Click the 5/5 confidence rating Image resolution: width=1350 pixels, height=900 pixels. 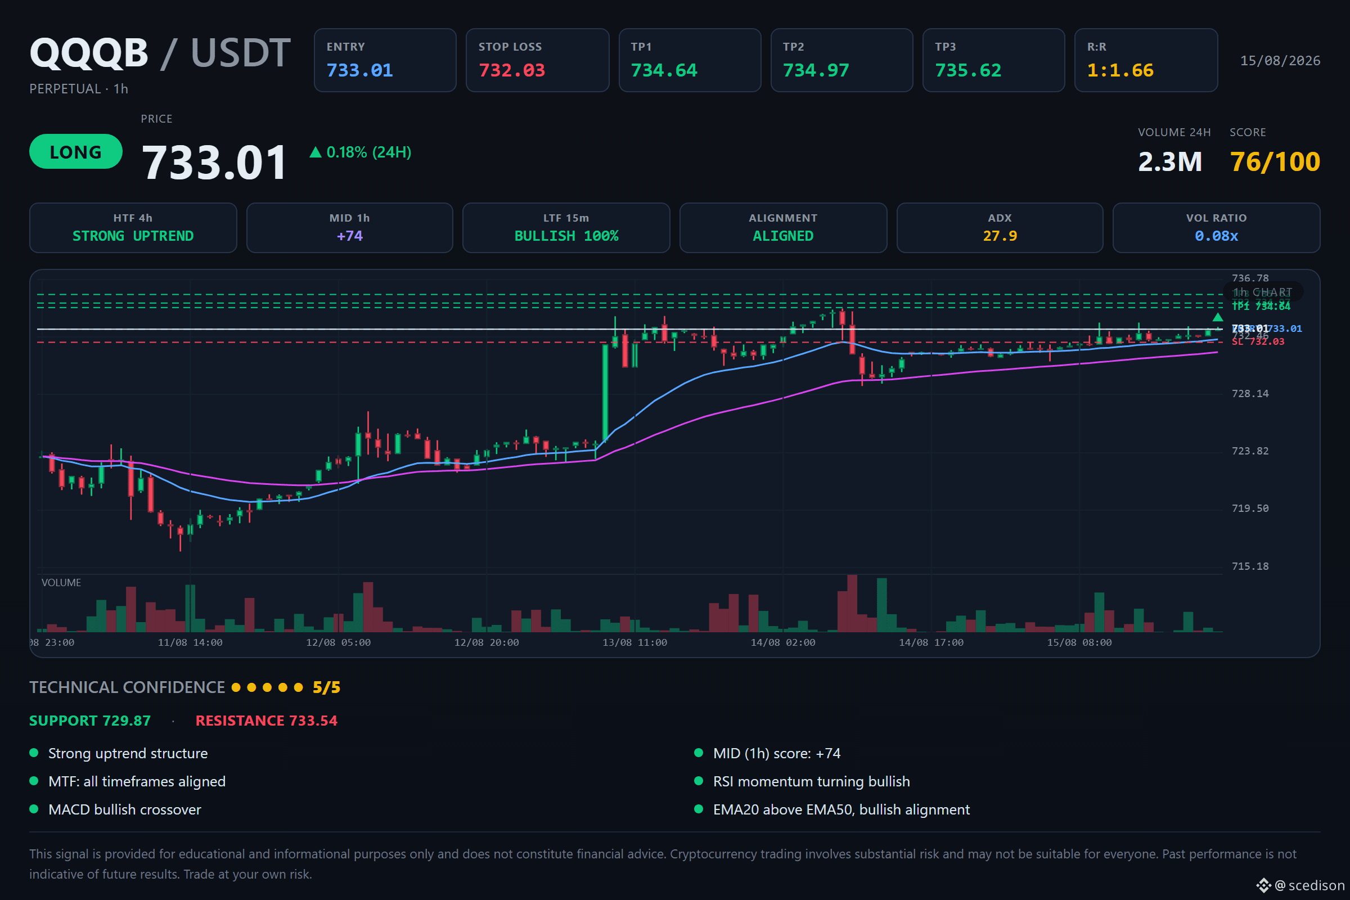coord(326,687)
